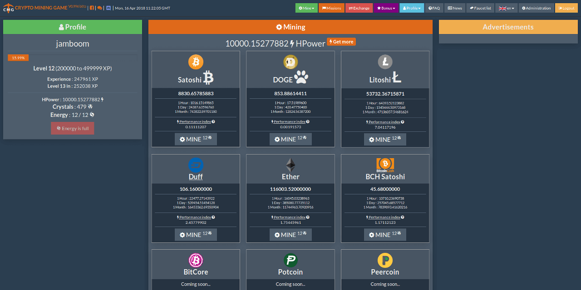Expand the Mine dropdown menu
581x290 pixels.
[306, 8]
